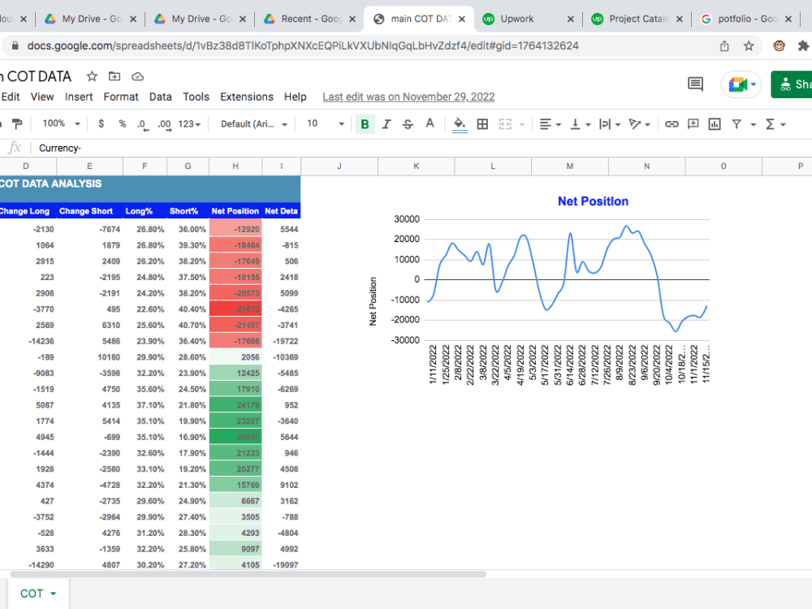This screenshot has width=812, height=609.
Task: Open the Extensions menu
Action: pyautogui.click(x=247, y=97)
